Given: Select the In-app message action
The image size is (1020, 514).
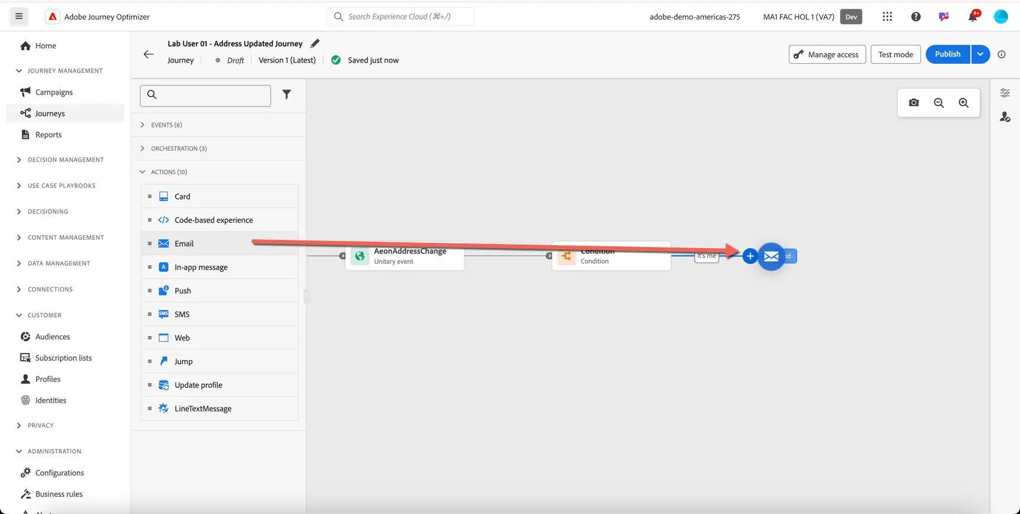Looking at the screenshot, I should click(220, 267).
